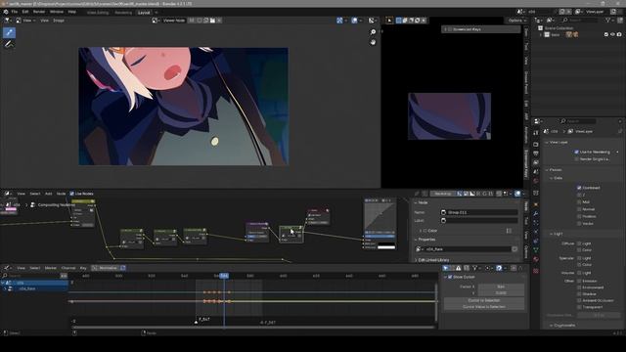
Task: Click the select tool icon in right viewport header
Action: (x=389, y=21)
